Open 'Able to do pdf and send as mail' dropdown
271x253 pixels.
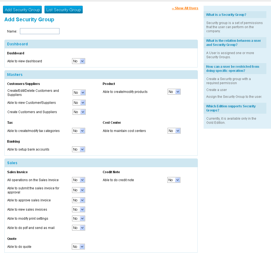(79, 228)
